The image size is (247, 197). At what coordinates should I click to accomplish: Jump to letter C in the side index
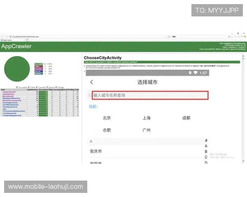tap(206, 157)
